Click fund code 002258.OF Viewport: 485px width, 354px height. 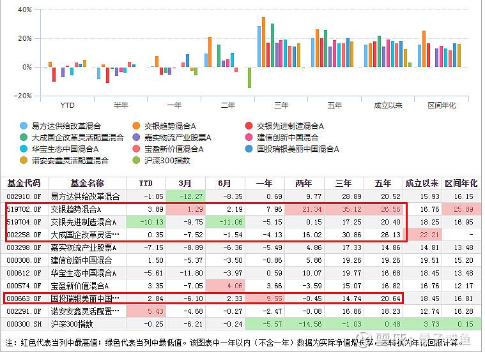(24, 235)
